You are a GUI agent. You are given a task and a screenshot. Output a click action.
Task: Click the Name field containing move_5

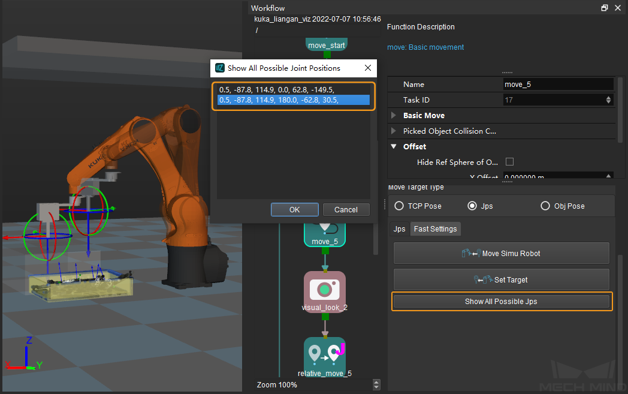(x=558, y=84)
